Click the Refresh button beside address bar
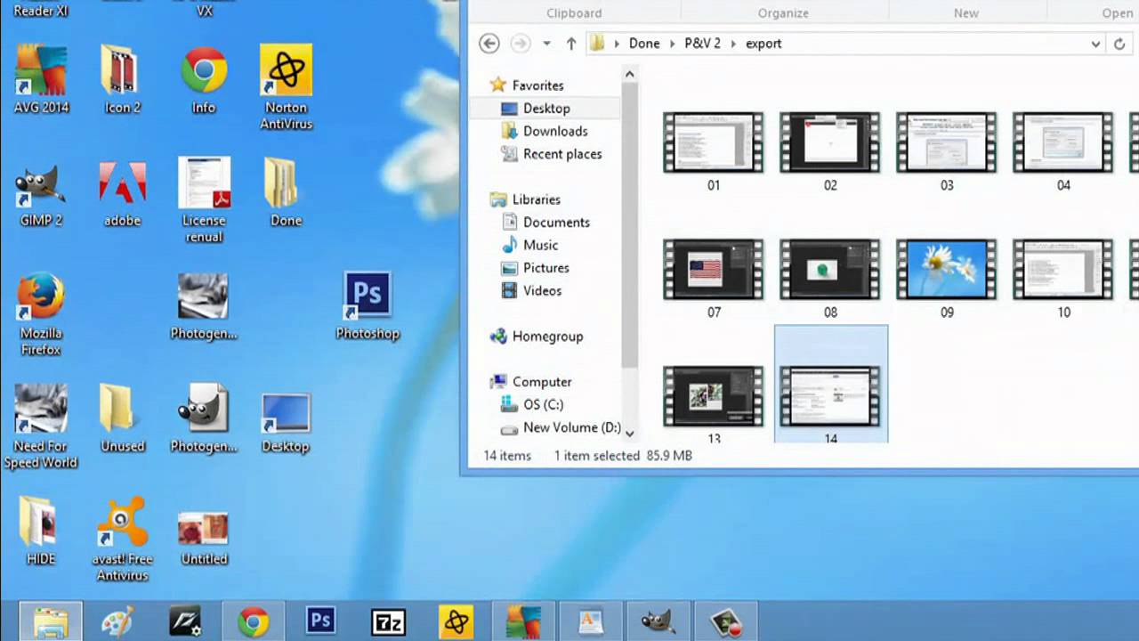The width and height of the screenshot is (1139, 641). point(1119,44)
